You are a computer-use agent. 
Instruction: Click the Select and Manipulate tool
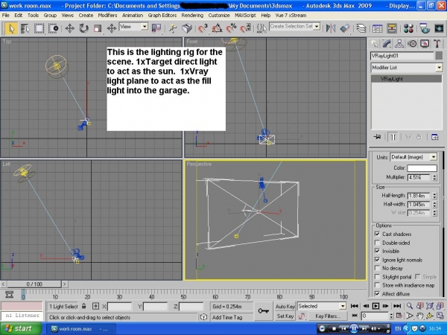point(173,28)
